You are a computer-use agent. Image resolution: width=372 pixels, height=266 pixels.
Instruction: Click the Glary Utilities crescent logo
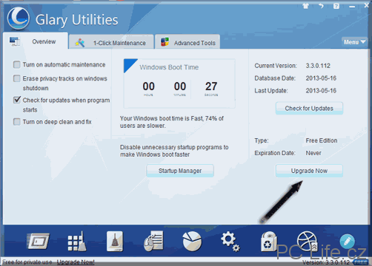[x=19, y=18]
